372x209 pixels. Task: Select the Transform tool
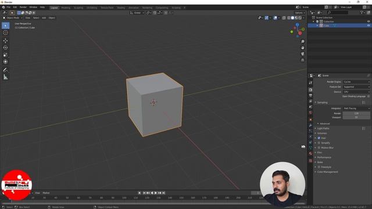tap(5, 62)
